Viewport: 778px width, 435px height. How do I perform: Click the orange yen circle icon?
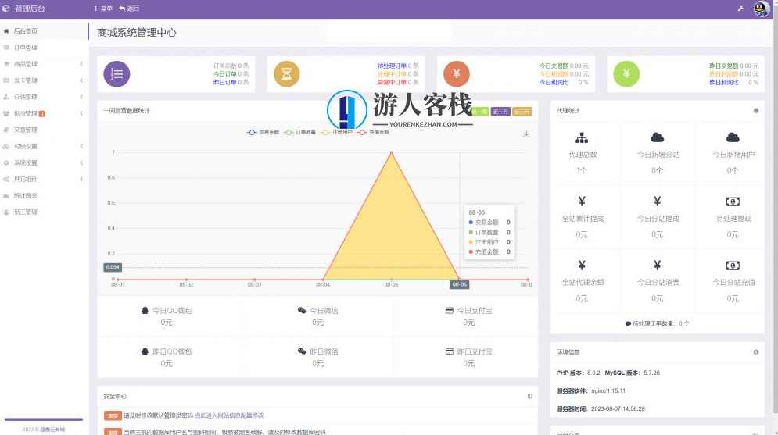click(457, 74)
